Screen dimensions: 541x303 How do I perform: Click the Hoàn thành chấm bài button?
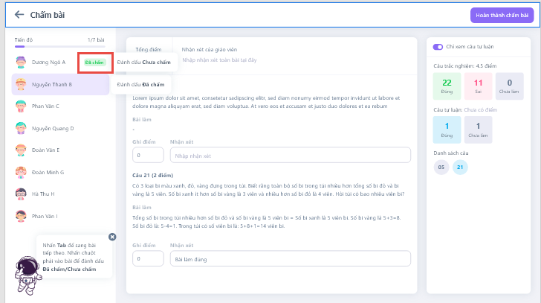click(502, 15)
